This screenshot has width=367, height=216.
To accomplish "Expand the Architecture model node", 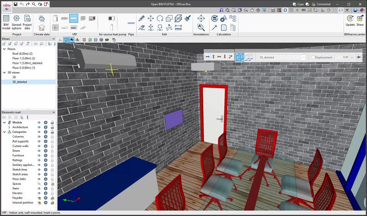I will pyautogui.click(x=9, y=127).
